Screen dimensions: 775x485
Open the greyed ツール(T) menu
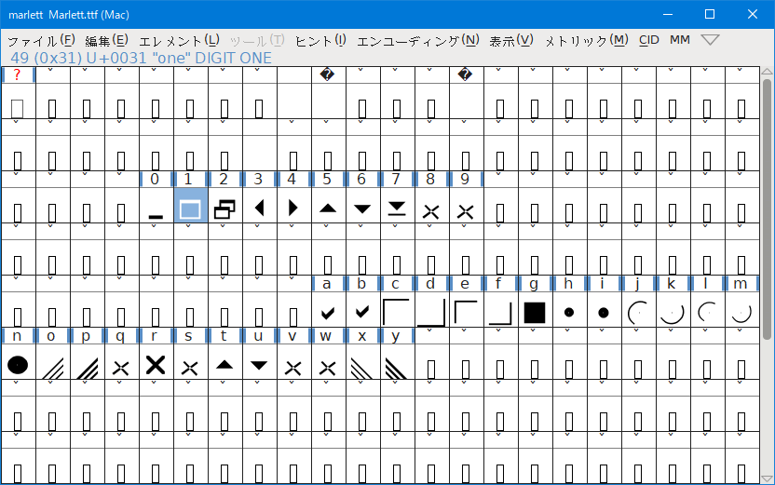[257, 41]
